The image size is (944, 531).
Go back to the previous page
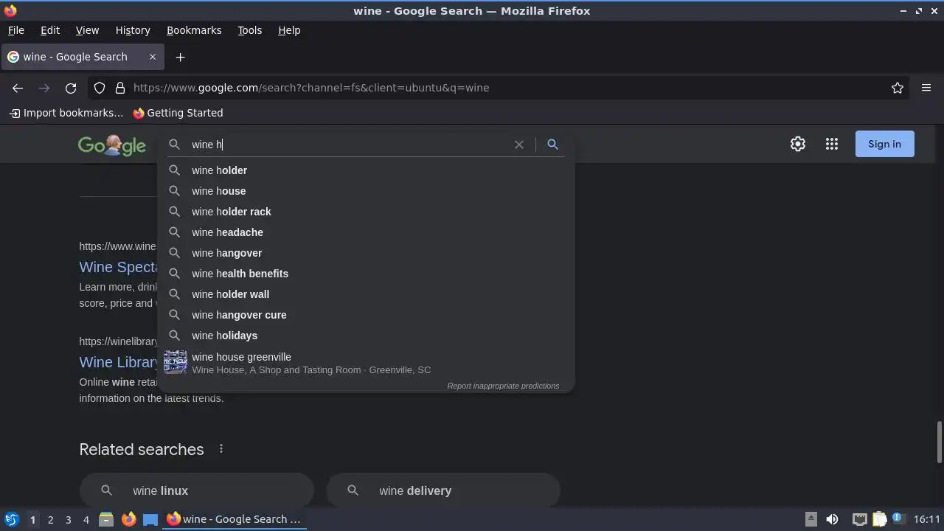point(18,88)
